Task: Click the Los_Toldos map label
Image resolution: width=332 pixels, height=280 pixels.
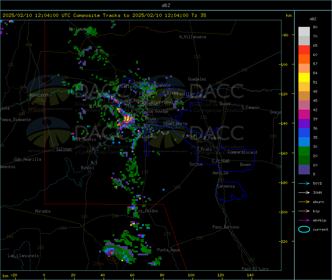Action: 147,211
